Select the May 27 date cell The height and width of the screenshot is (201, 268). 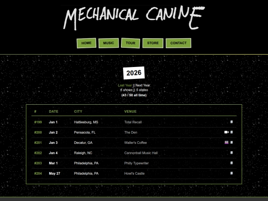[55, 173]
